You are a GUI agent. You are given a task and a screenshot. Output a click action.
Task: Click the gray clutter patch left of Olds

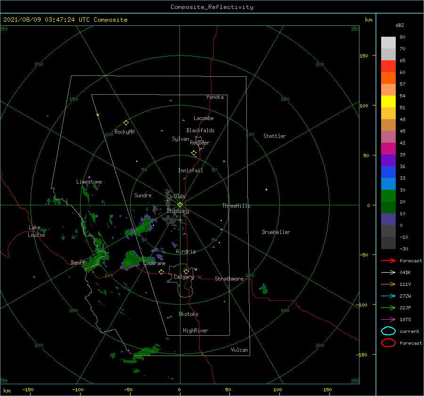[x=169, y=198]
